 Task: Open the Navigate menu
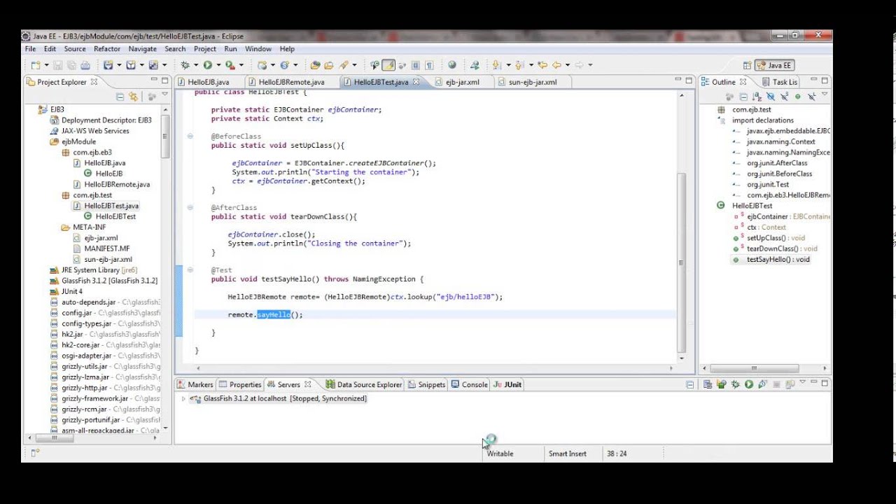(142, 49)
